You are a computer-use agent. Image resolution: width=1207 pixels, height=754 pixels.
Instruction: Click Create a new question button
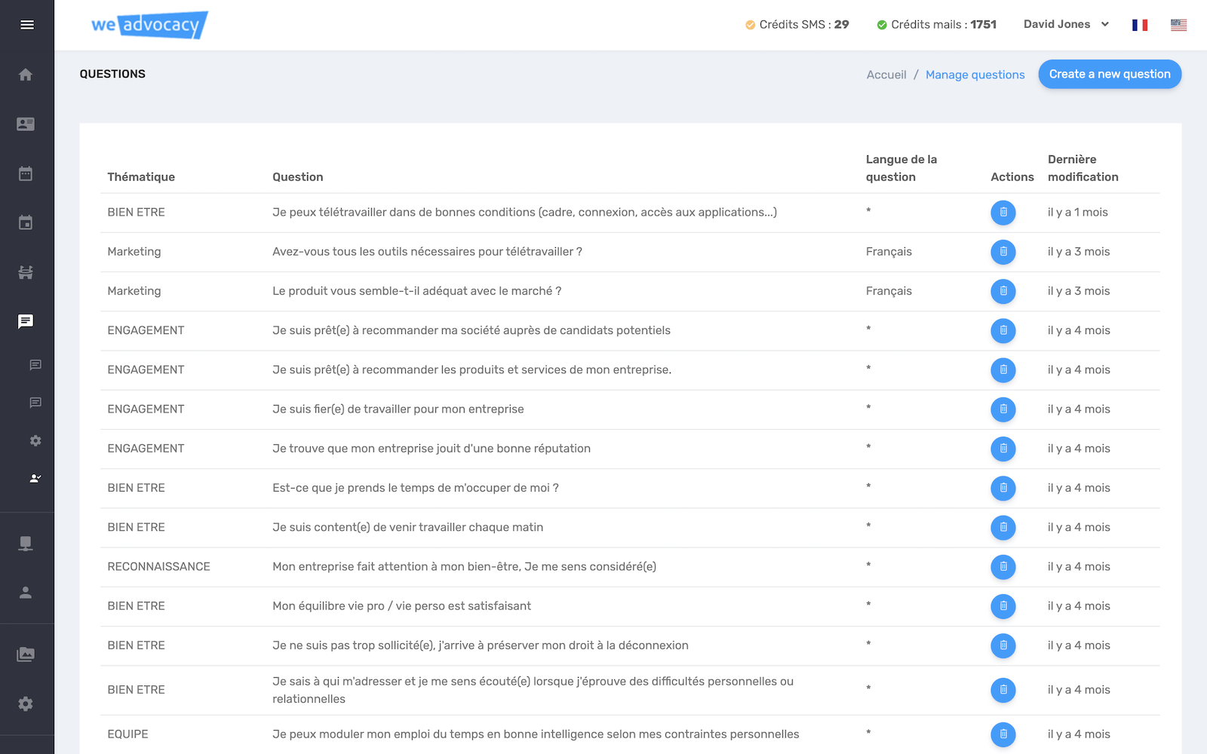[x=1110, y=74]
